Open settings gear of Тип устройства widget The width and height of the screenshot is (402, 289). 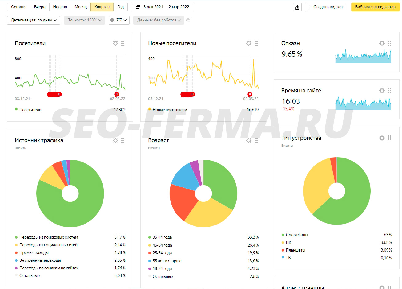coord(382,138)
